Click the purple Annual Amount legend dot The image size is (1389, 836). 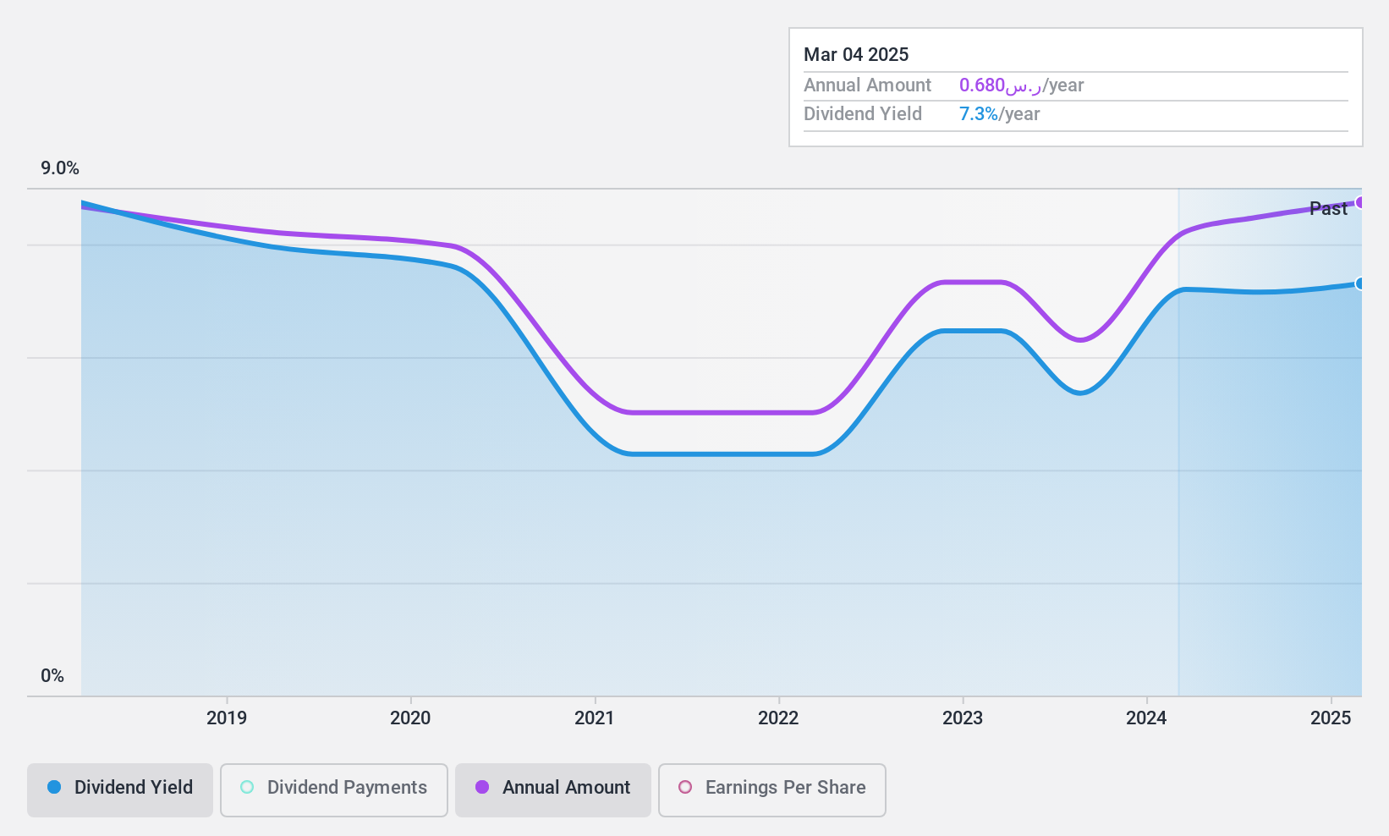click(x=482, y=787)
